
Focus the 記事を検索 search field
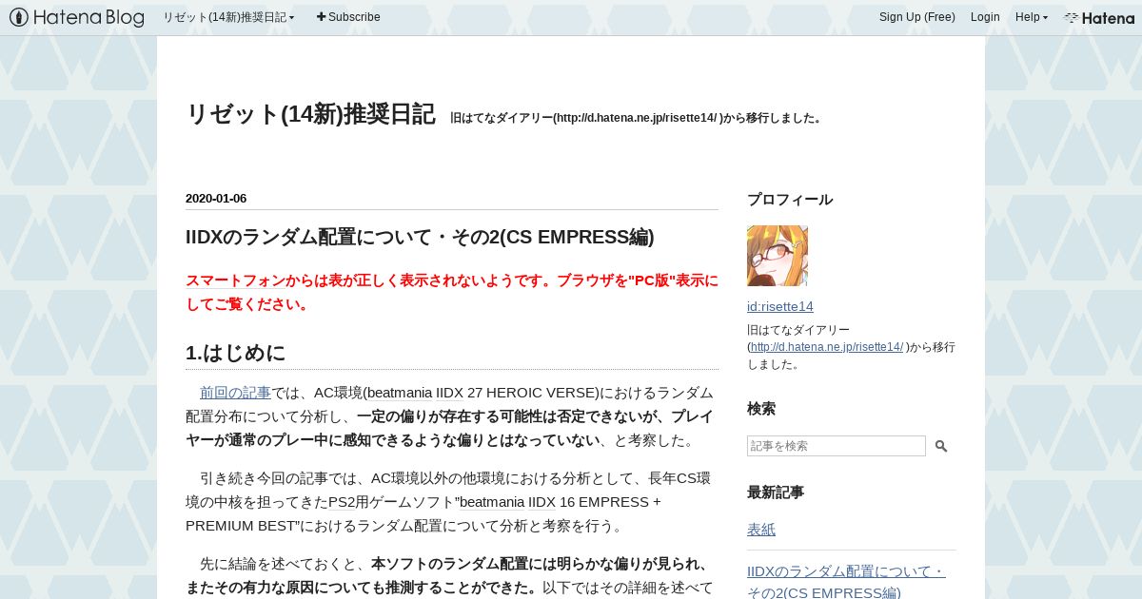pyautogui.click(x=837, y=446)
